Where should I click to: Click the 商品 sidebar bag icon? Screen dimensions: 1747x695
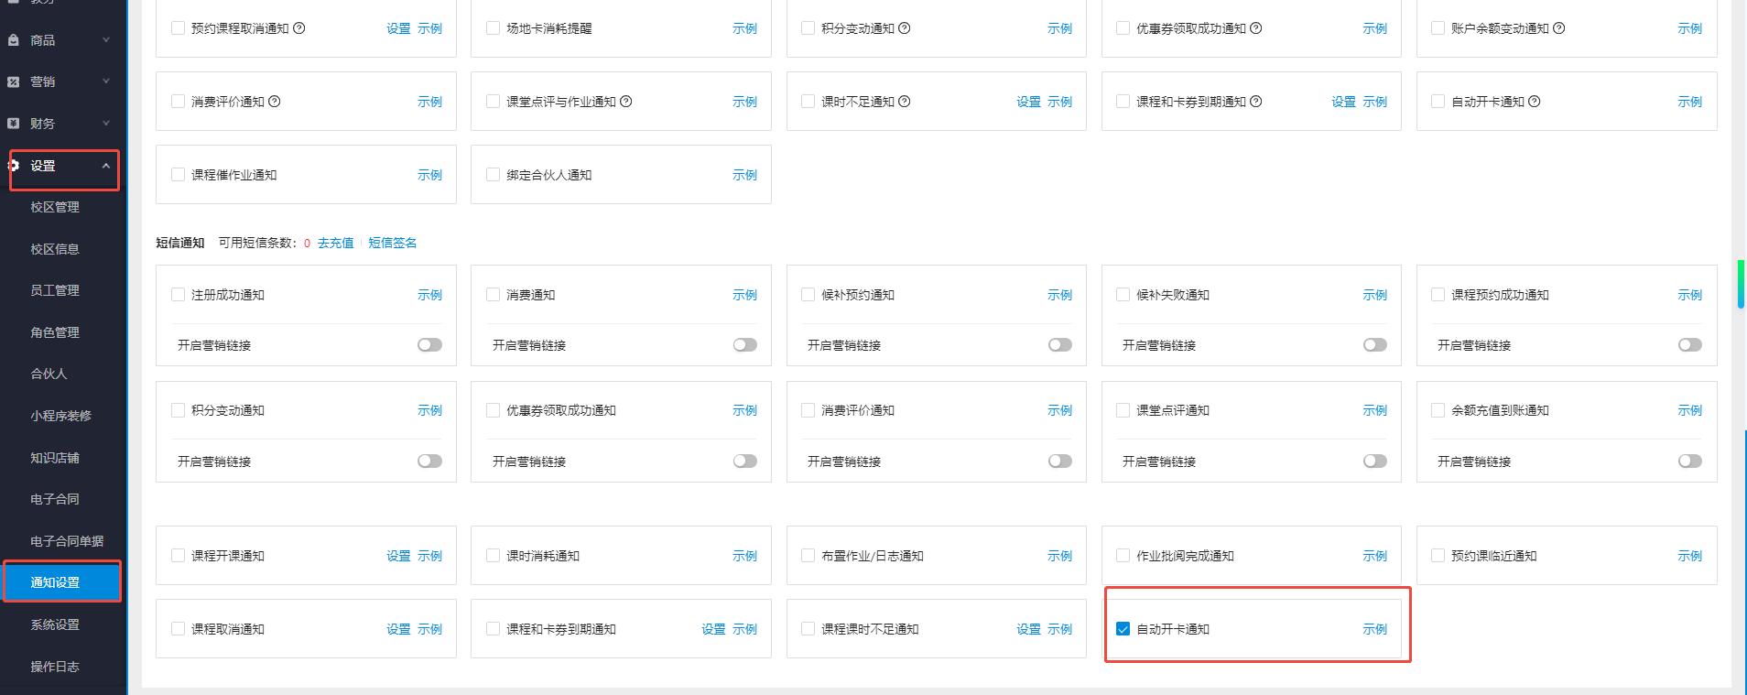(13, 40)
